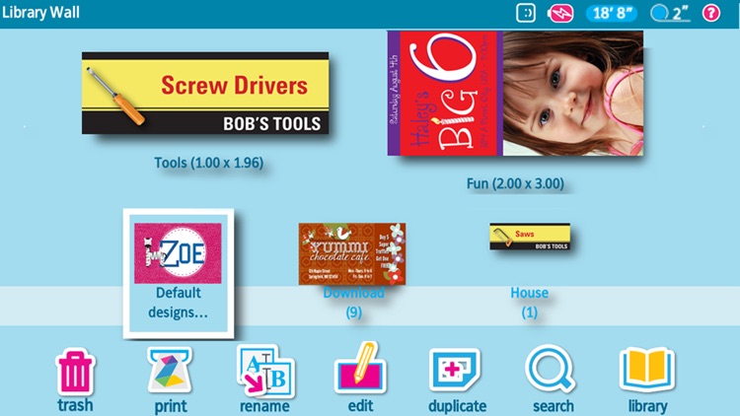
Task: Open the Saws House folder thumbnail
Action: [x=530, y=237]
